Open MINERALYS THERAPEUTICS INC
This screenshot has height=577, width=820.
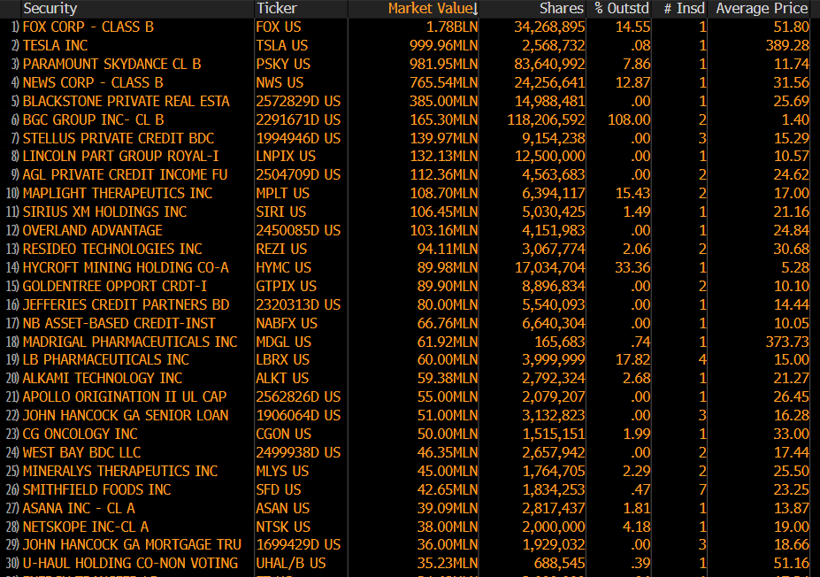(x=120, y=472)
